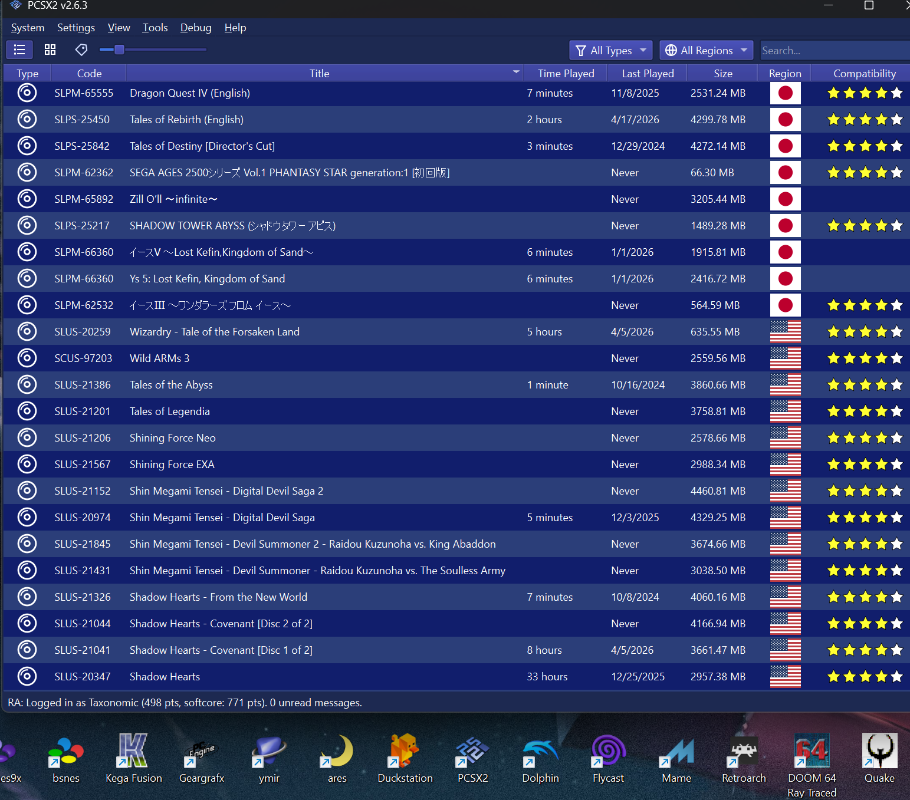Open the View menu
The width and height of the screenshot is (910, 800).
119,28
